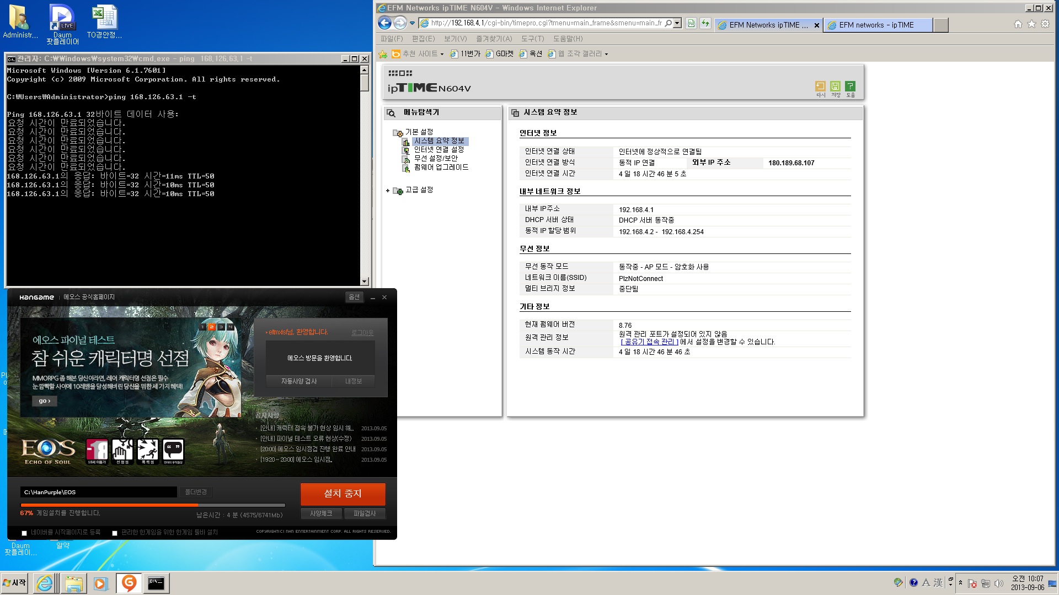Go back in Internet Explorer
The width and height of the screenshot is (1059, 595).
385,23
